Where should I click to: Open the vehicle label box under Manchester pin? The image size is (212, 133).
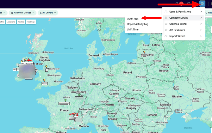click(x=47, y=70)
